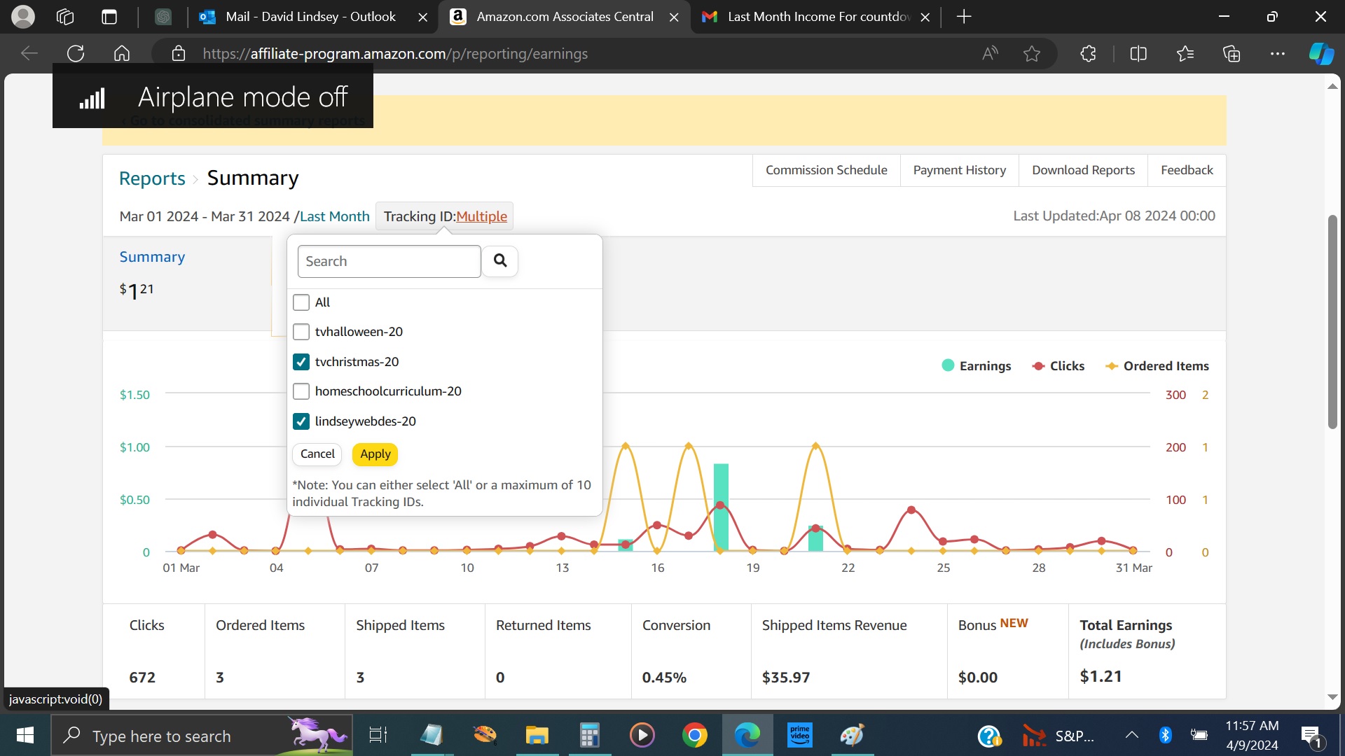Open Download Reports tab
This screenshot has width=1345, height=756.
(x=1083, y=170)
